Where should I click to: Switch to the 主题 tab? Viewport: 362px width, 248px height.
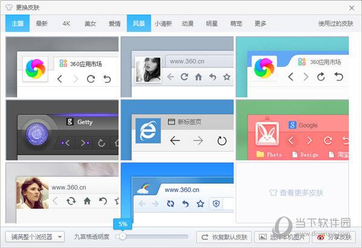pyautogui.click(x=17, y=23)
